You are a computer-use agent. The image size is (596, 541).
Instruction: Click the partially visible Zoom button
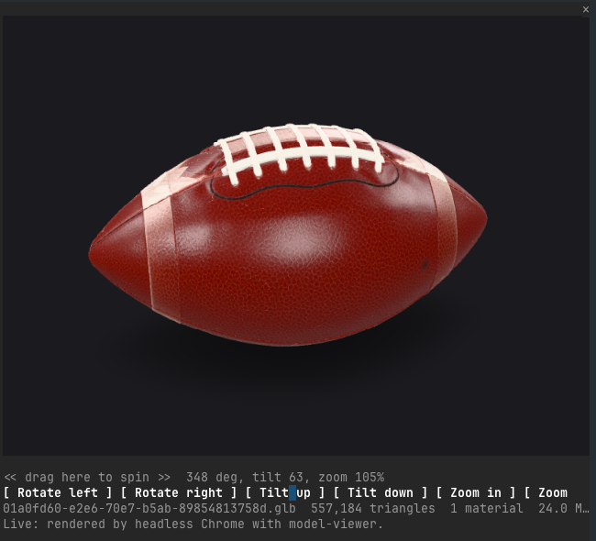pyautogui.click(x=546, y=492)
